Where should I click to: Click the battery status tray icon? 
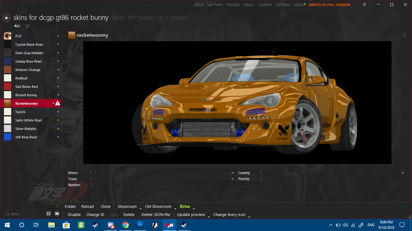coord(338,225)
